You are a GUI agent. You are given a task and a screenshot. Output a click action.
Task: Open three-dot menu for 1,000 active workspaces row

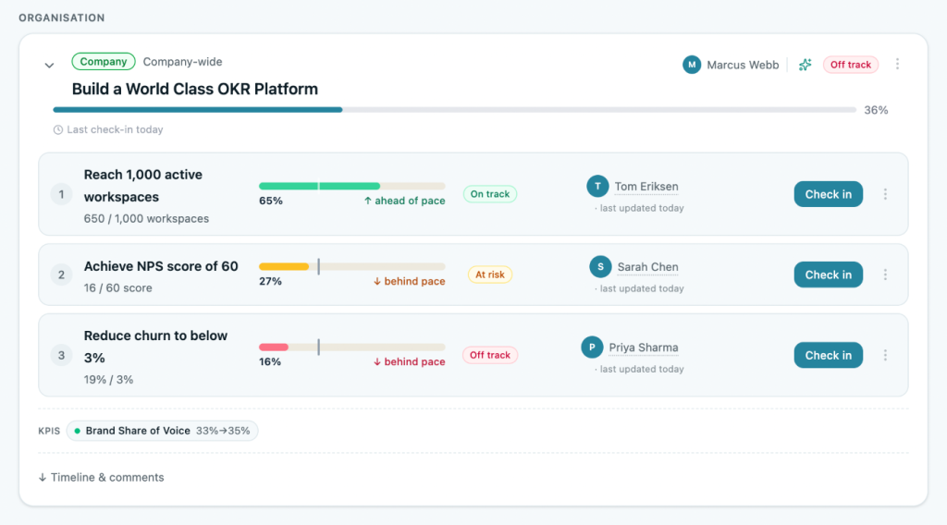[885, 194]
